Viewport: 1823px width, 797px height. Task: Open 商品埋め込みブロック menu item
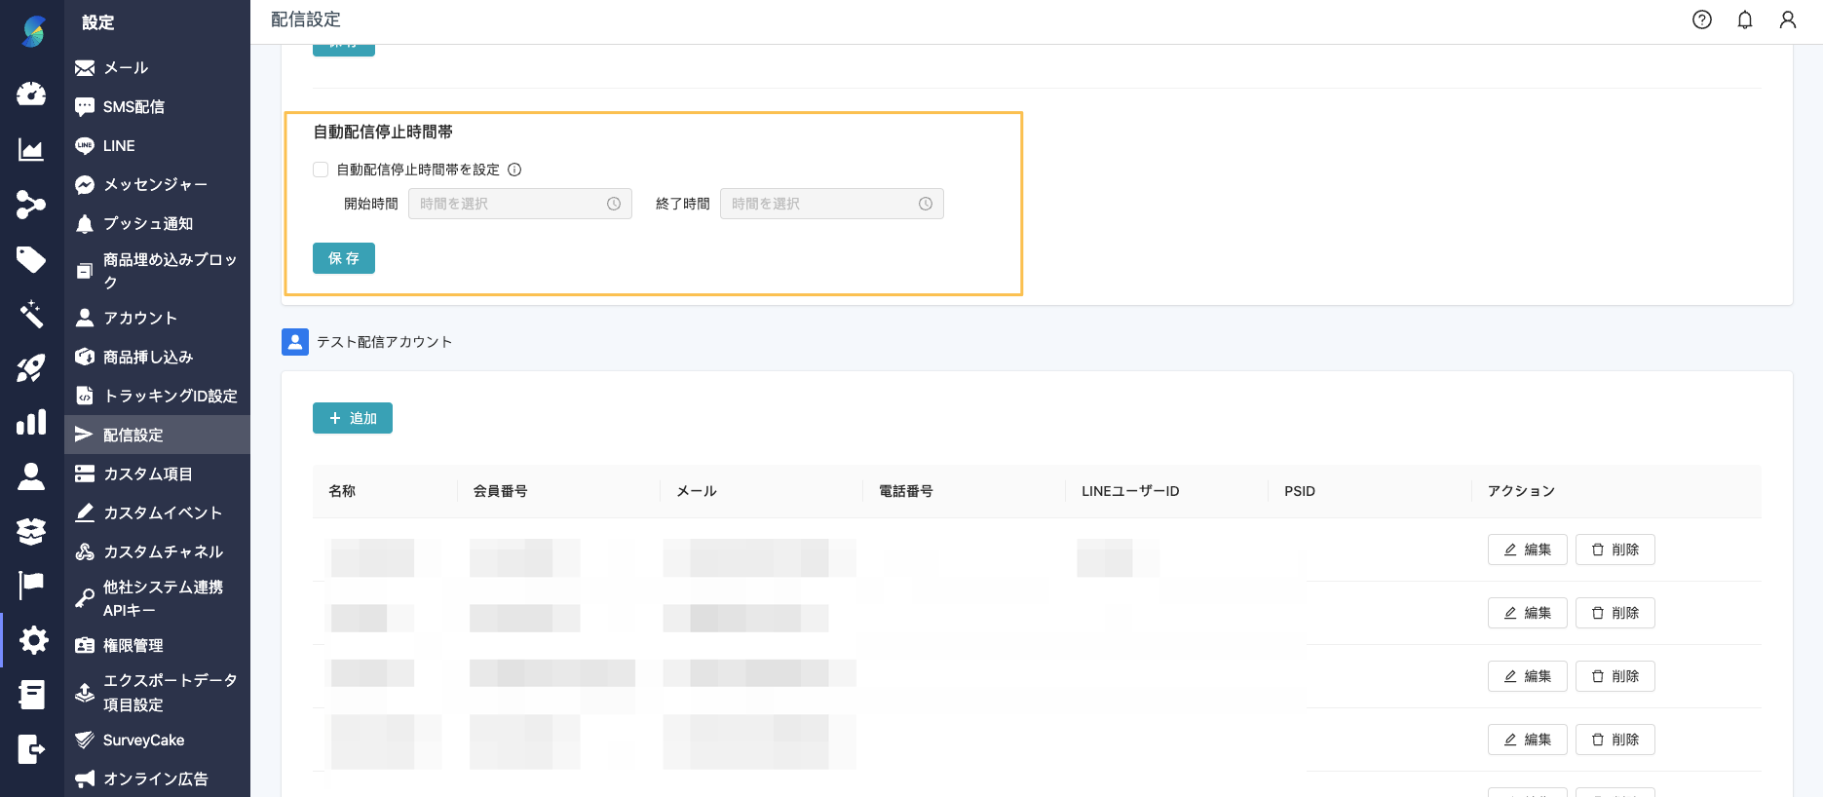(157, 271)
